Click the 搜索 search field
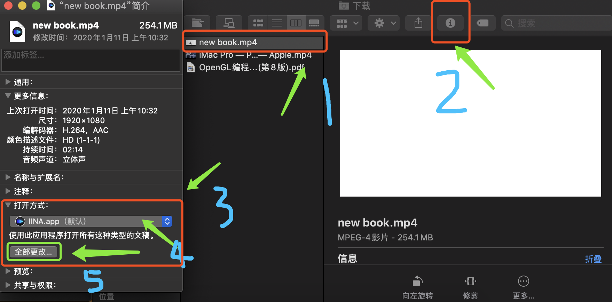The image size is (612, 302). click(556, 23)
